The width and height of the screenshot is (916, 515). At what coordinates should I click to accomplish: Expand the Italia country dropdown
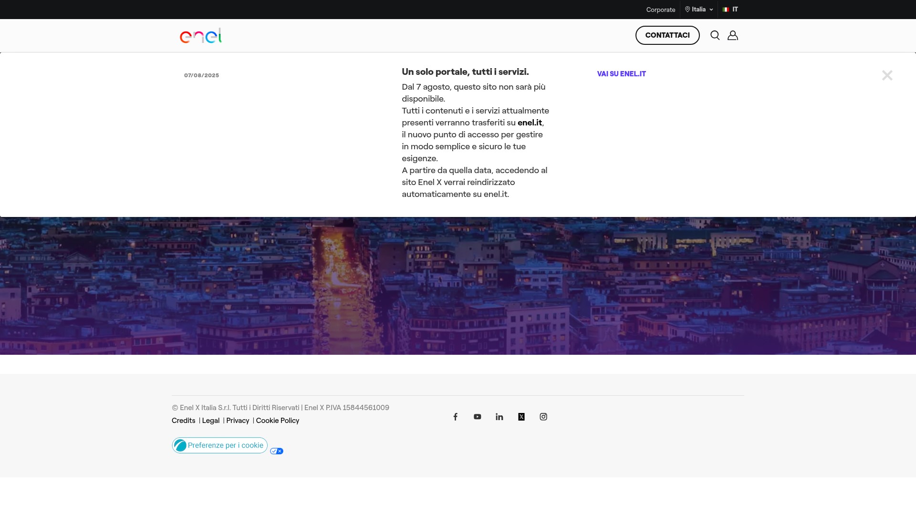pos(699,10)
